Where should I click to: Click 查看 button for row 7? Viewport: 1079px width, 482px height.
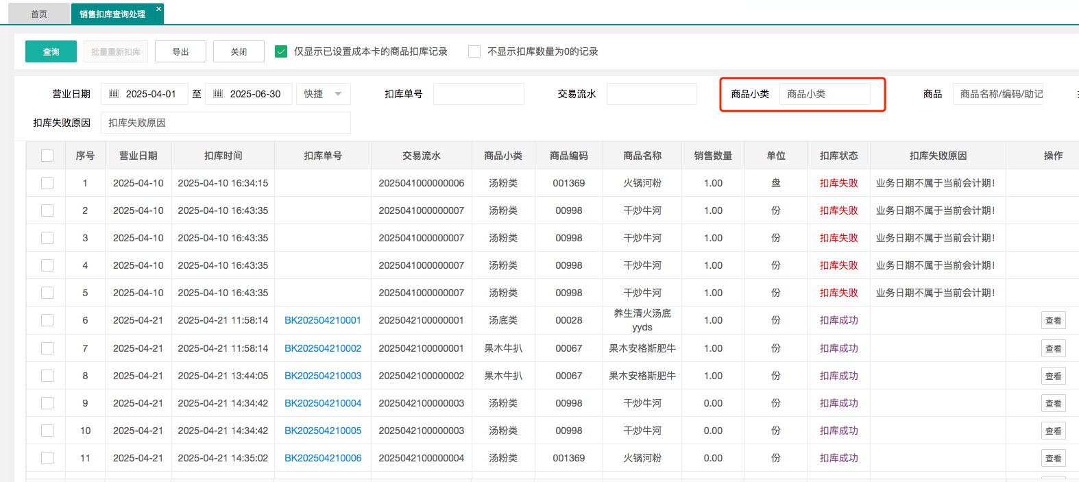(1053, 348)
